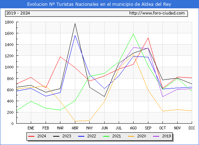This screenshot has width=199, height=145.
Task: Select the 2022 legend label
Action: [92, 136]
